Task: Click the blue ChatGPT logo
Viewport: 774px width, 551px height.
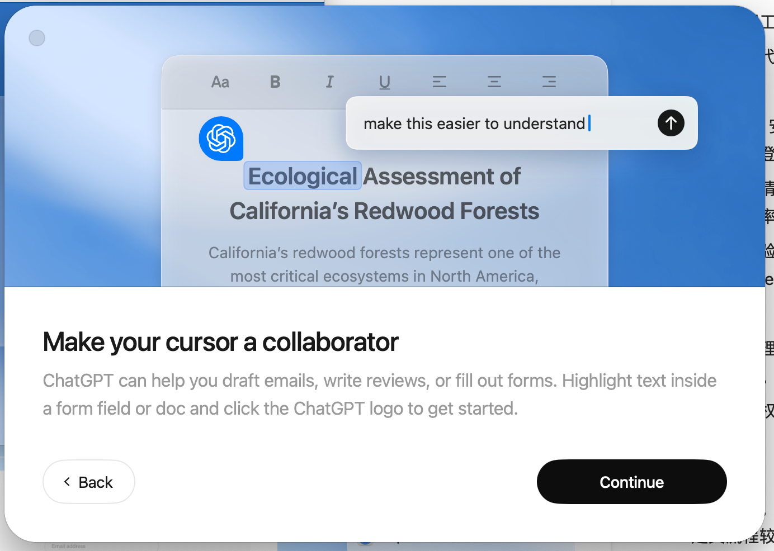Action: tap(221, 139)
